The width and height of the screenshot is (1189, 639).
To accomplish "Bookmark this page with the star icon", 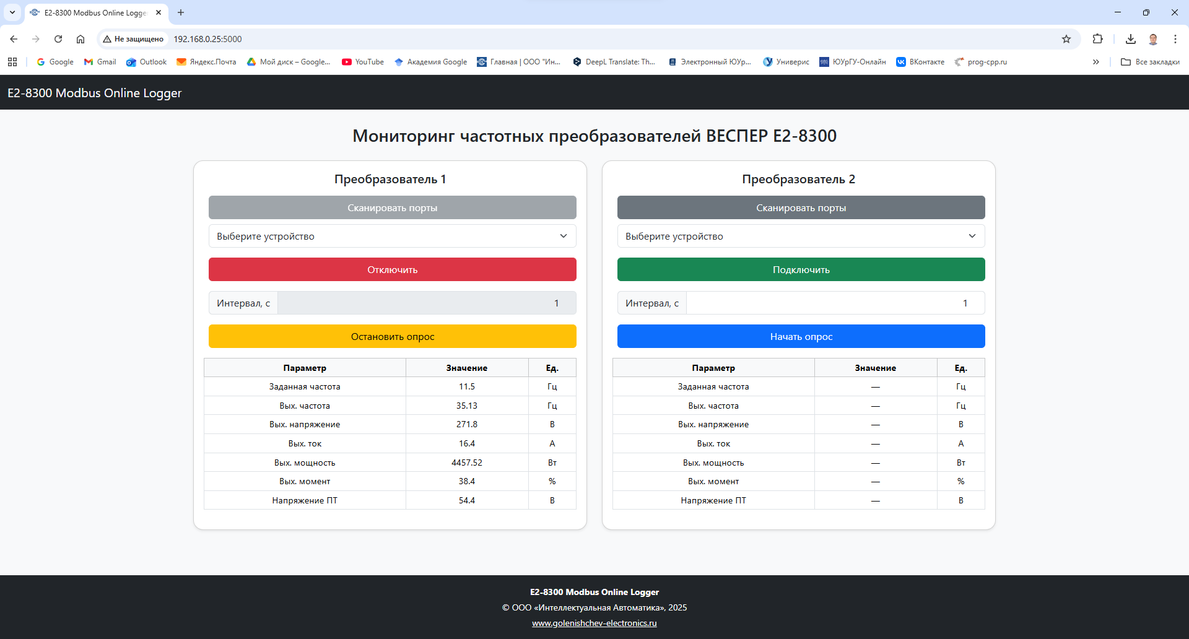I will [x=1066, y=39].
